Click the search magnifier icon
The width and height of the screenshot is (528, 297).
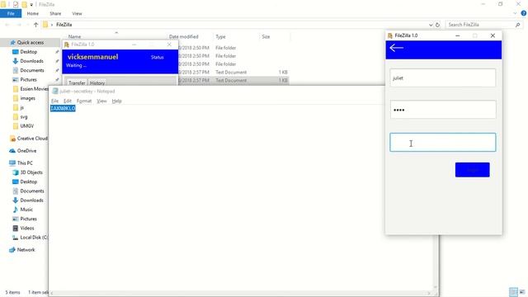pyautogui.click(x=517, y=25)
